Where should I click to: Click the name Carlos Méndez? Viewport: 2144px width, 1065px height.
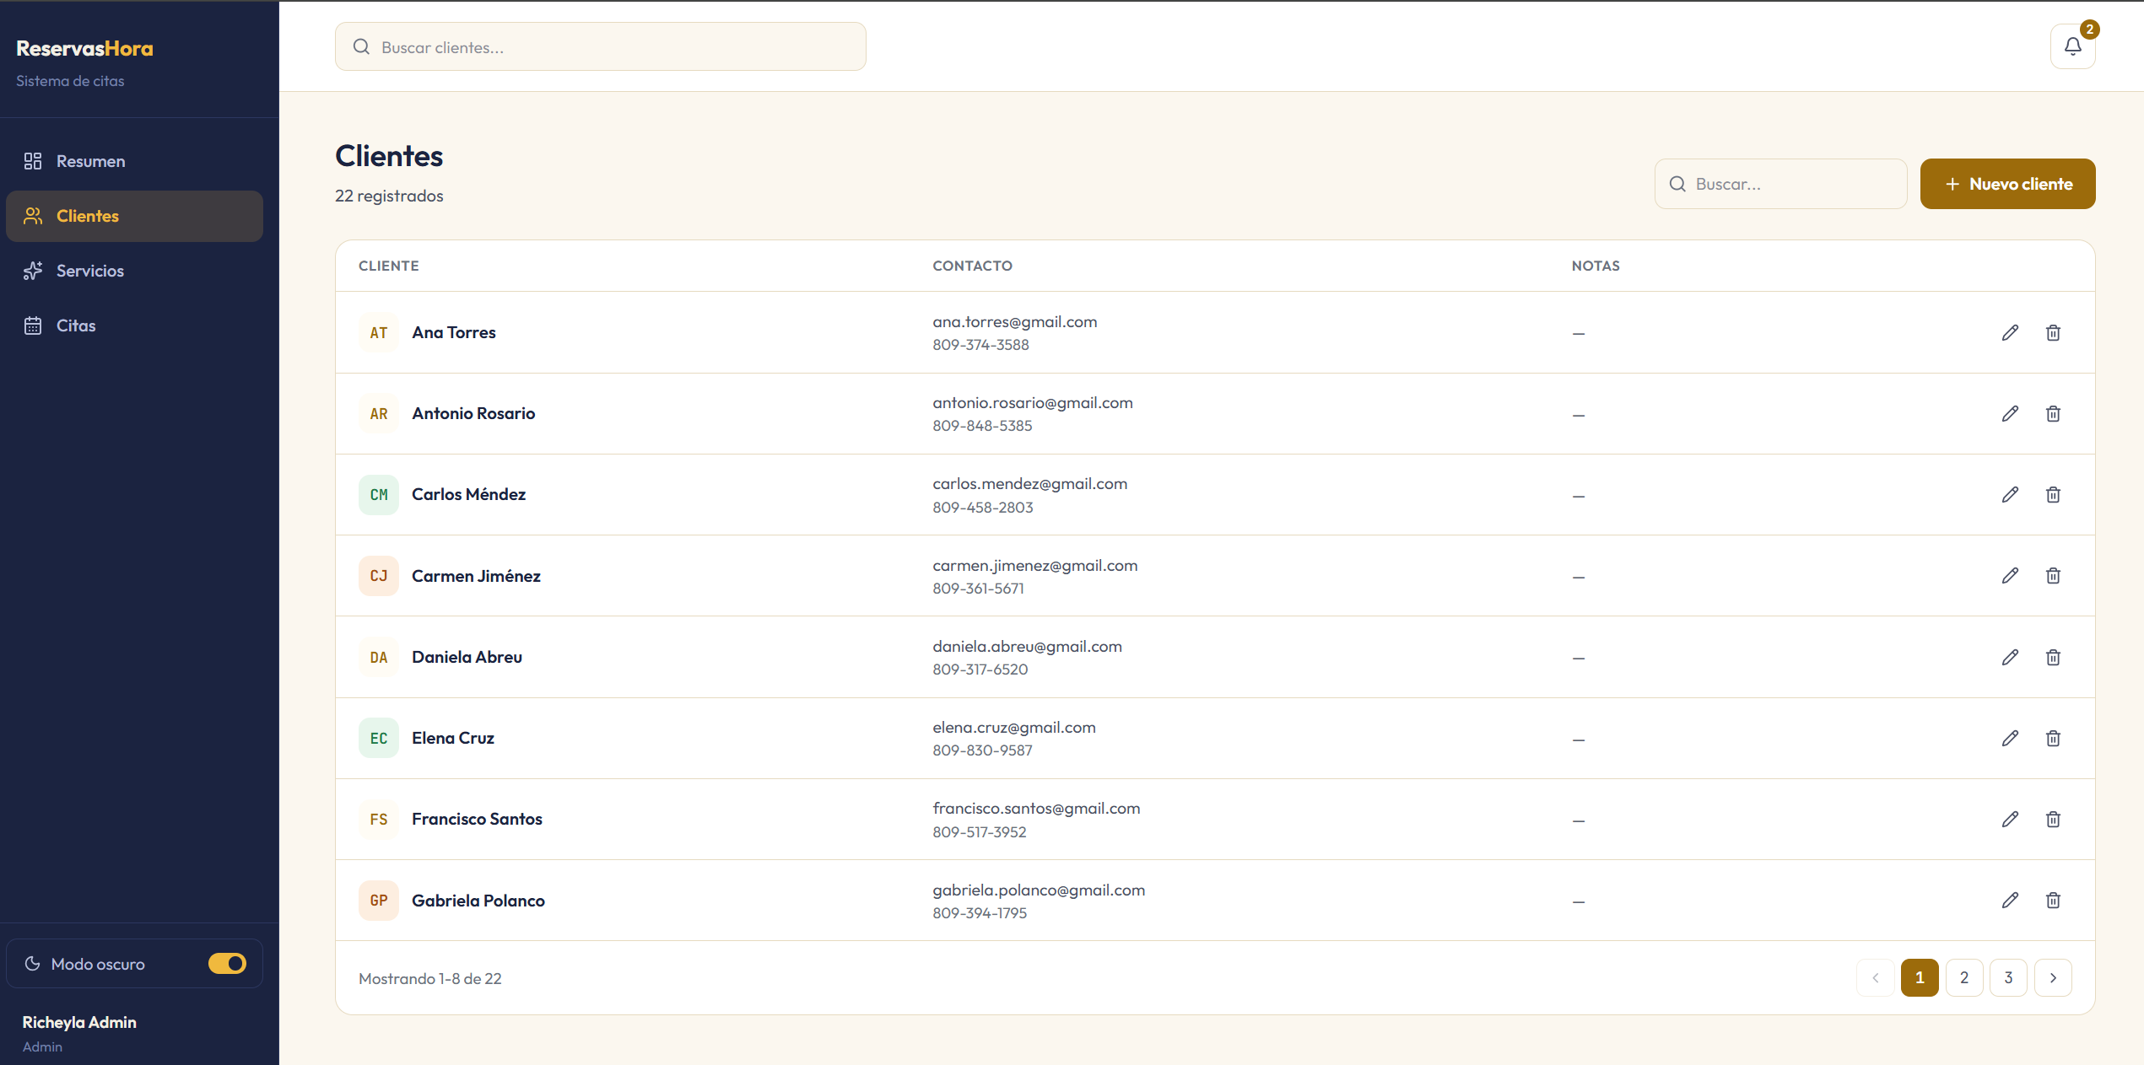(468, 494)
